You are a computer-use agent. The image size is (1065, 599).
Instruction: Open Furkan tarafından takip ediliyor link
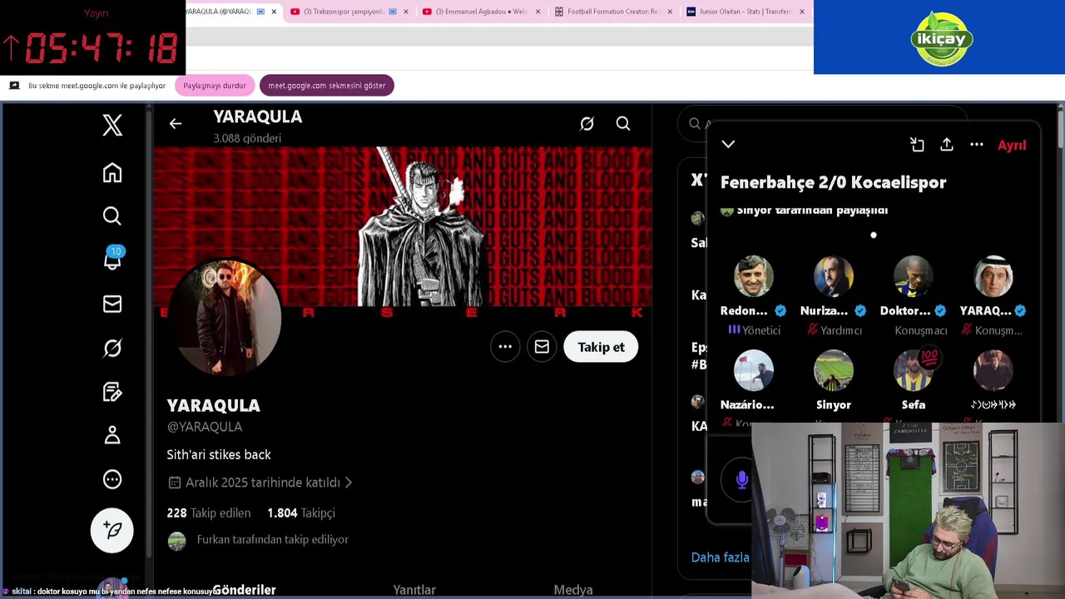click(272, 540)
